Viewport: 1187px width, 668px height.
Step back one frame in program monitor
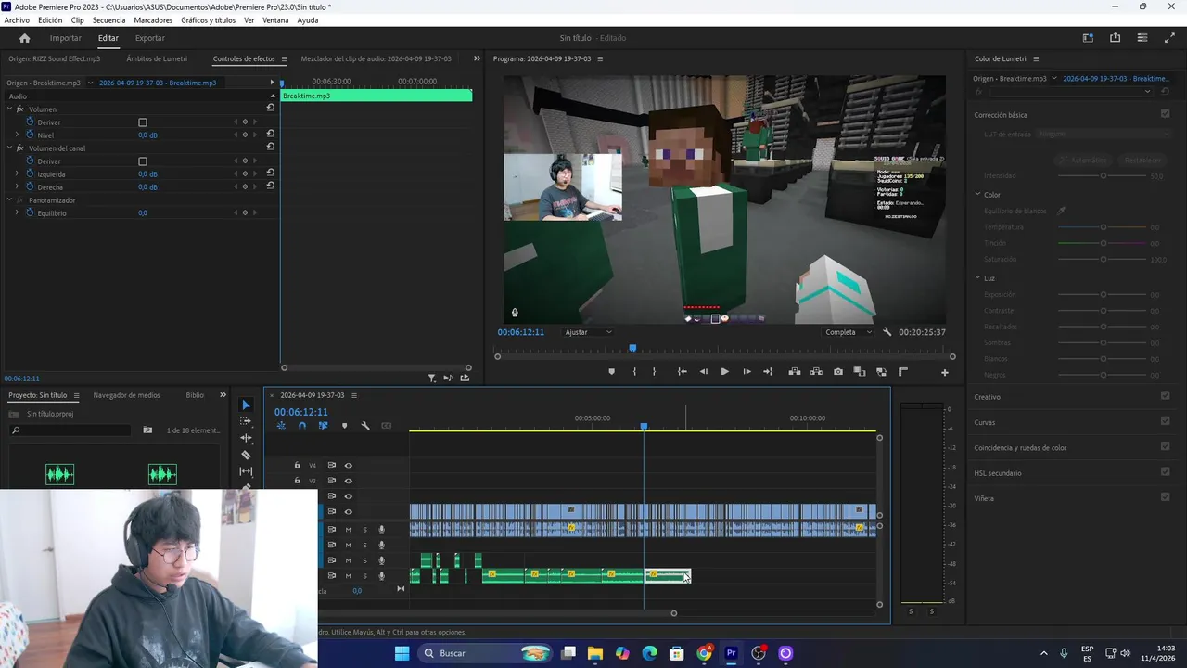[703, 372]
